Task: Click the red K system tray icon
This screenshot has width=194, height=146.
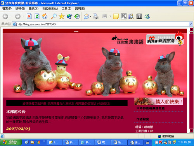Action: click(161, 142)
